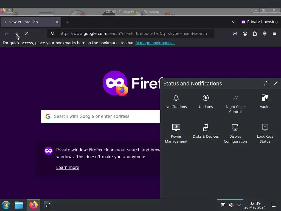Open the Firefox hamburger menu

(274, 34)
